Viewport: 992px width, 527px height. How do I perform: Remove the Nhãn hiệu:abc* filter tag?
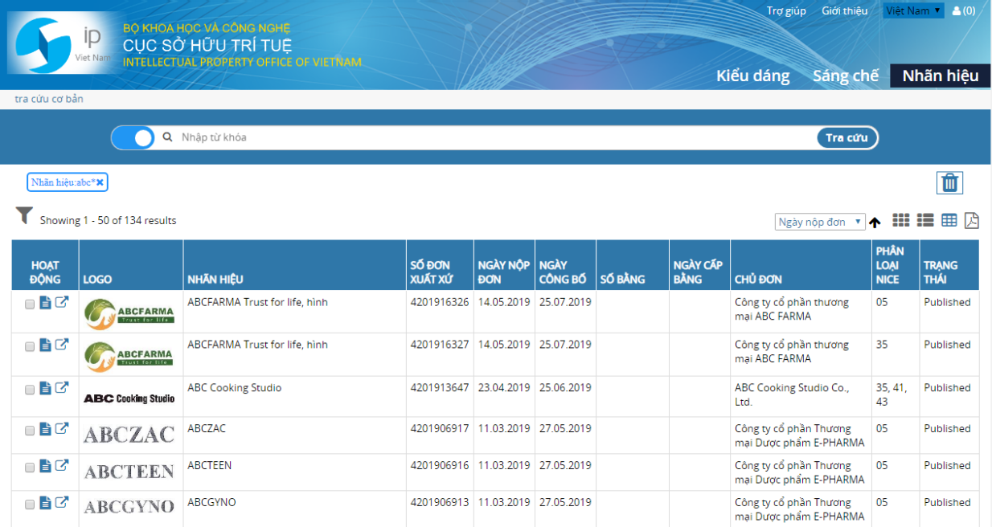coord(100,182)
